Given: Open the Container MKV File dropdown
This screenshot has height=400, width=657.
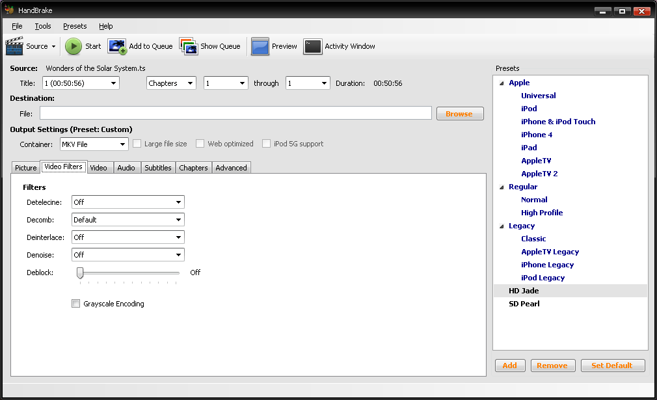Looking at the screenshot, I should [94, 144].
